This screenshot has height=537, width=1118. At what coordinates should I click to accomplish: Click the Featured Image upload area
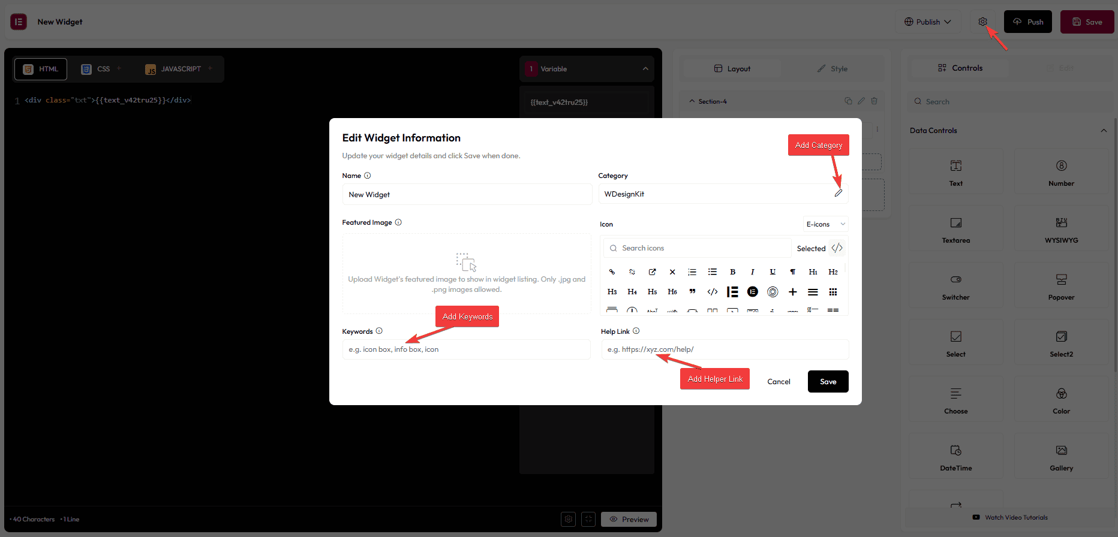coord(466,273)
